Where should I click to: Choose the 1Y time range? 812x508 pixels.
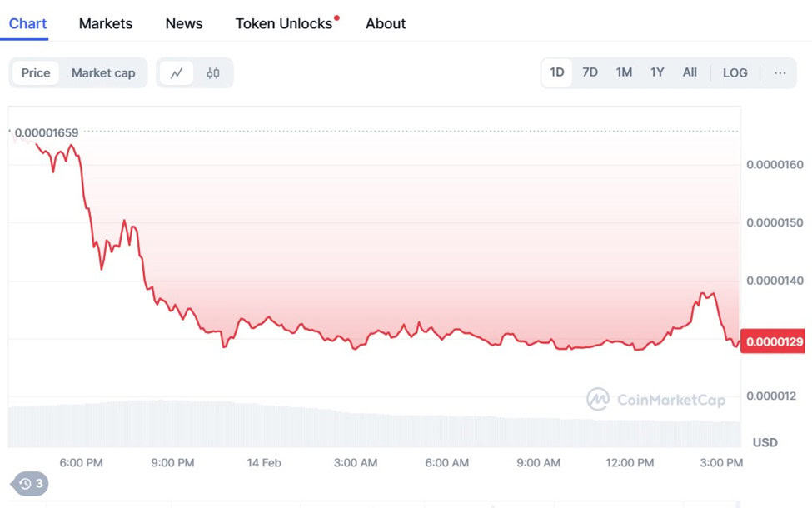pyautogui.click(x=656, y=72)
